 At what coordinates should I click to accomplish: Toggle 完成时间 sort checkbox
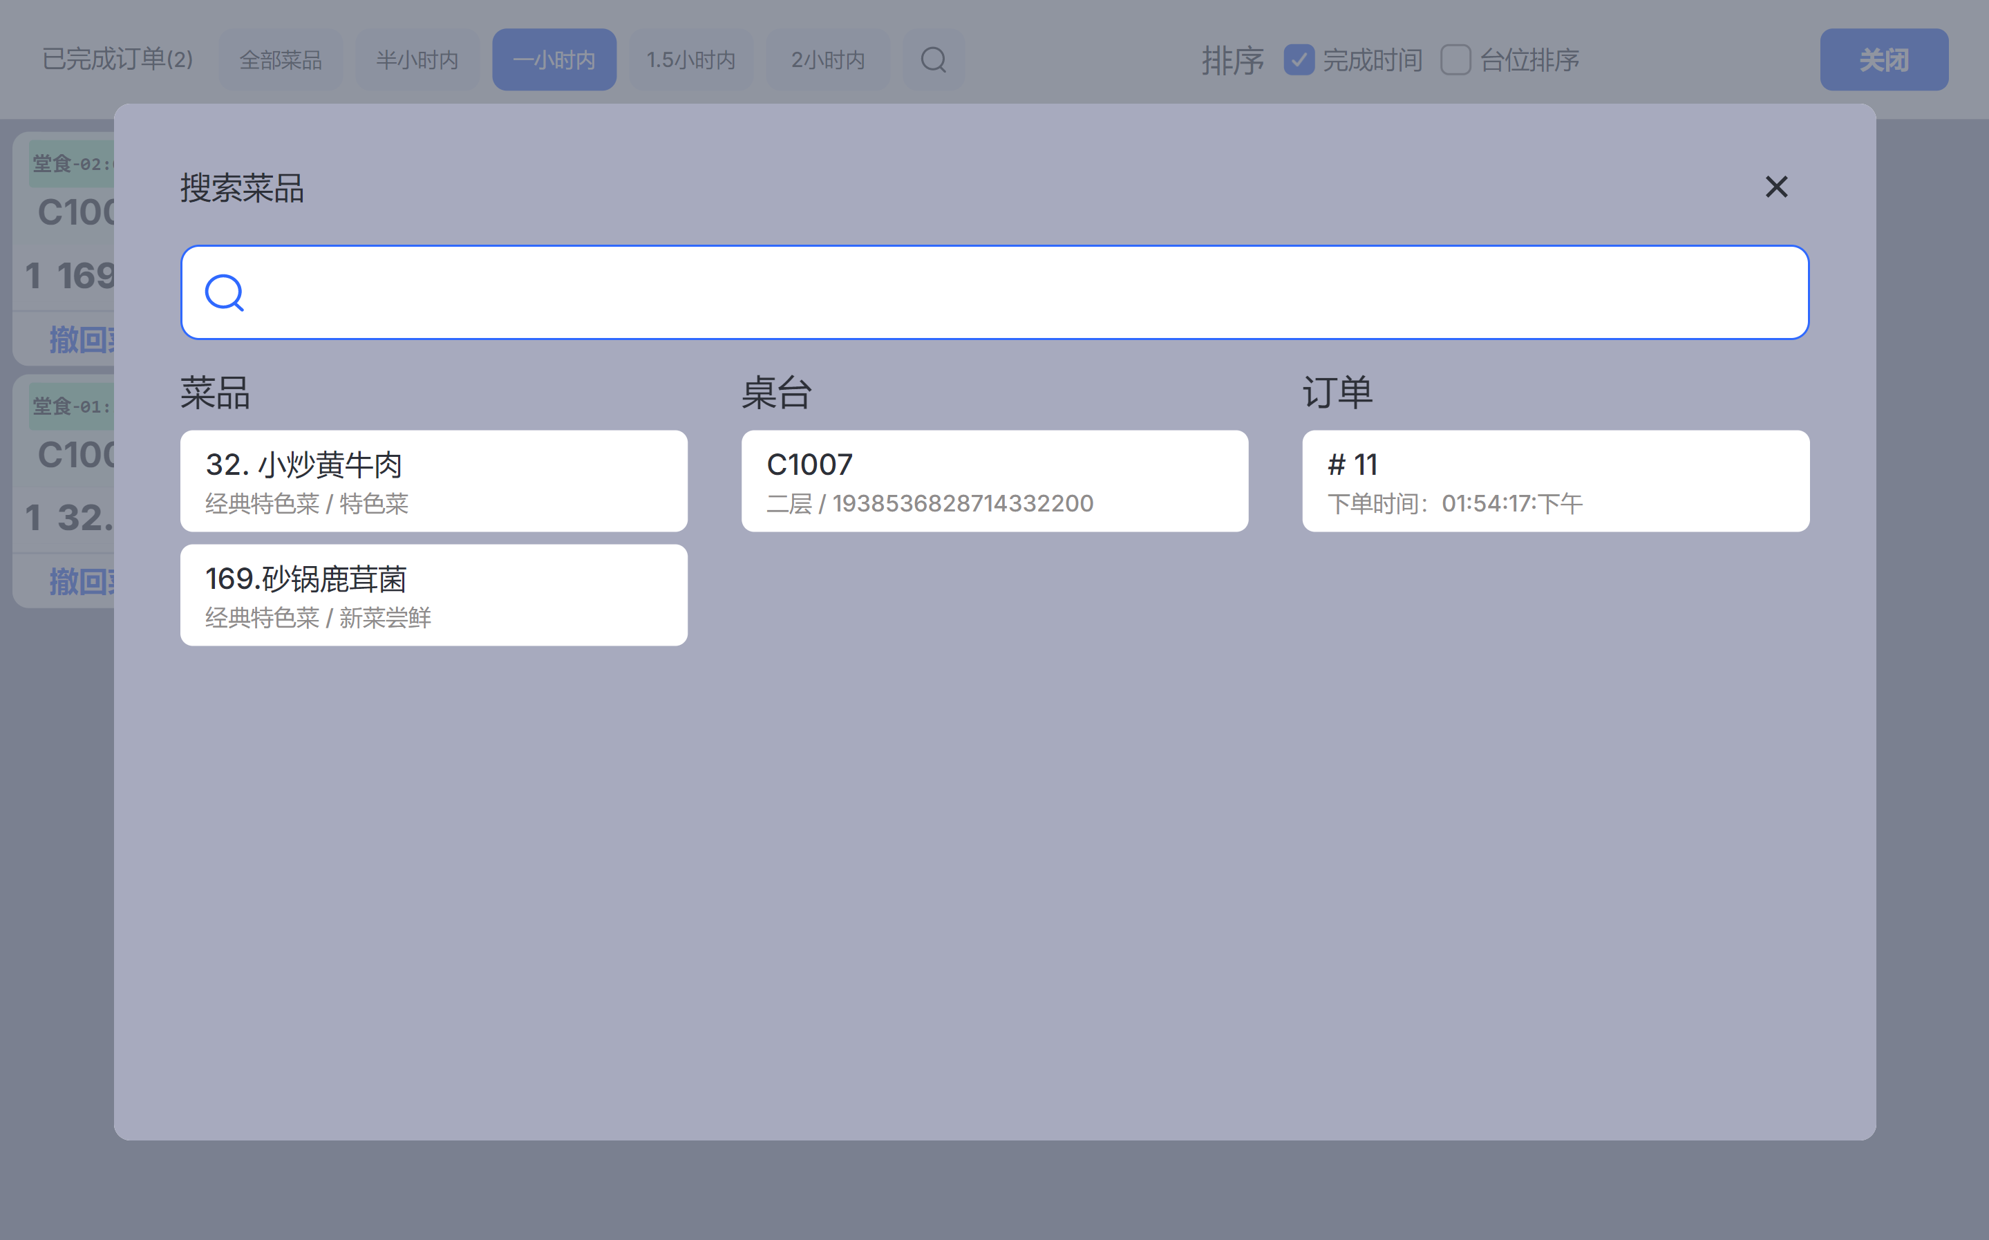(1299, 60)
